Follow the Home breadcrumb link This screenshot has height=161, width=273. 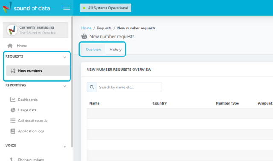[x=86, y=28]
